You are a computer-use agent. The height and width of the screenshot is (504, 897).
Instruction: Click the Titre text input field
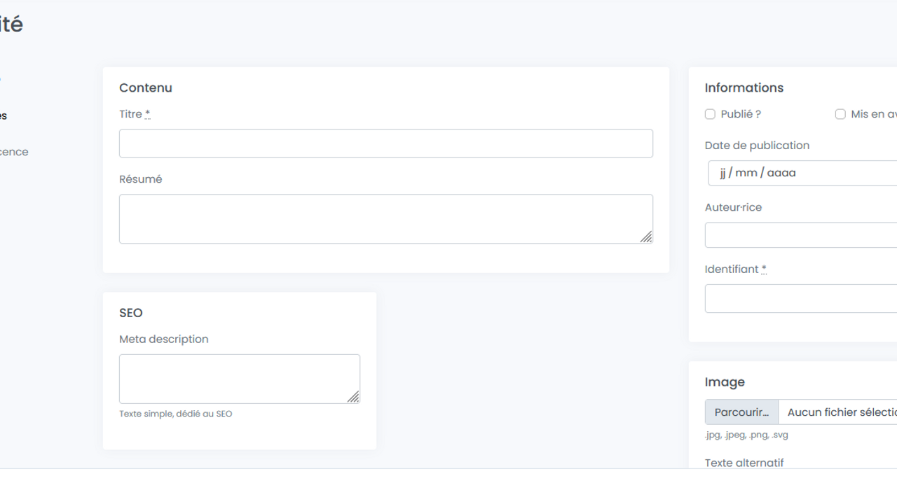[385, 143]
